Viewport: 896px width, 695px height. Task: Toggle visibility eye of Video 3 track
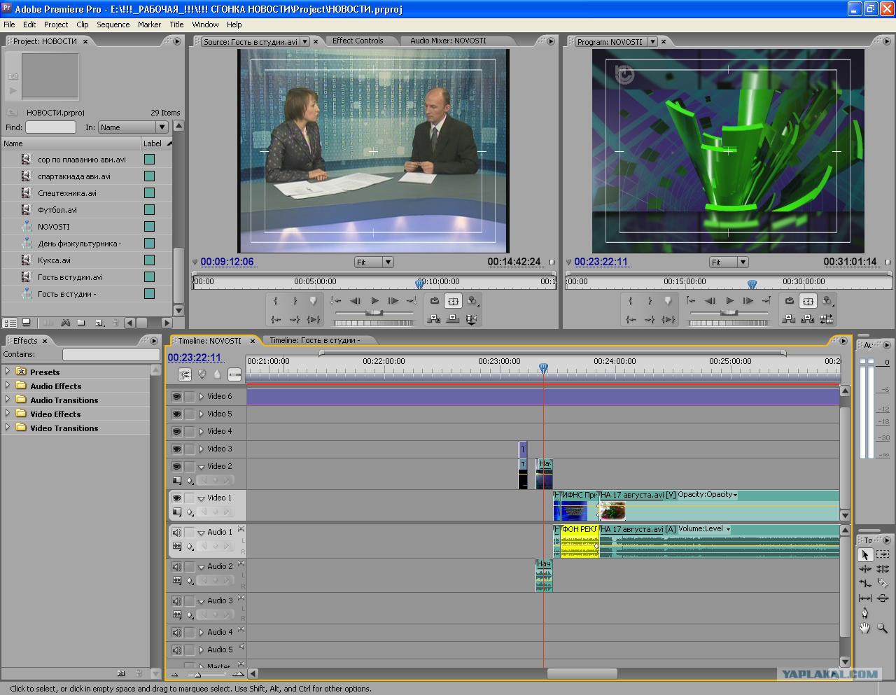pos(176,449)
